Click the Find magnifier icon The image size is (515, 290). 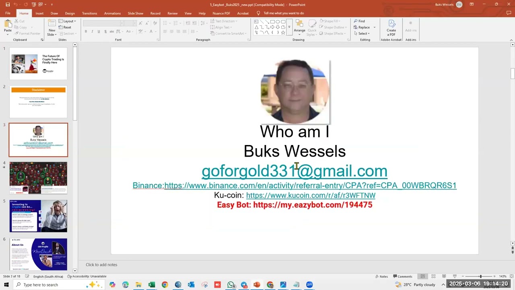click(x=356, y=21)
